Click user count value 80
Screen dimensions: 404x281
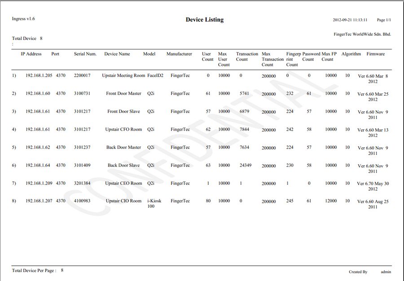coord(208,201)
